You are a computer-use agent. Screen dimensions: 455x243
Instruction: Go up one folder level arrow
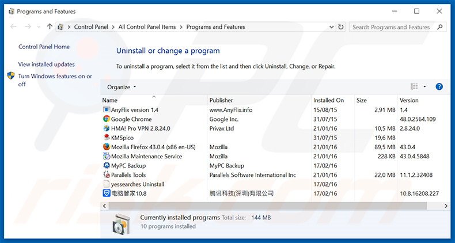(50, 27)
